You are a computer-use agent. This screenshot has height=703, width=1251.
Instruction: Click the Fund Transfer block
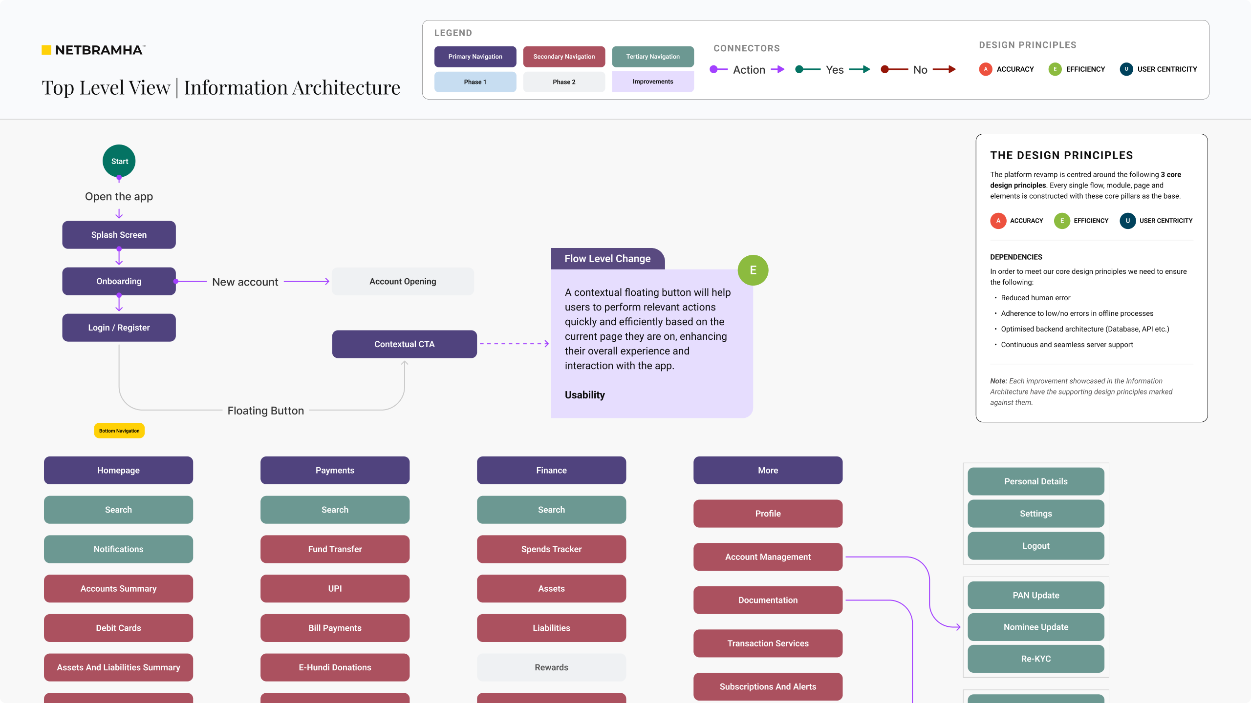pyautogui.click(x=335, y=549)
